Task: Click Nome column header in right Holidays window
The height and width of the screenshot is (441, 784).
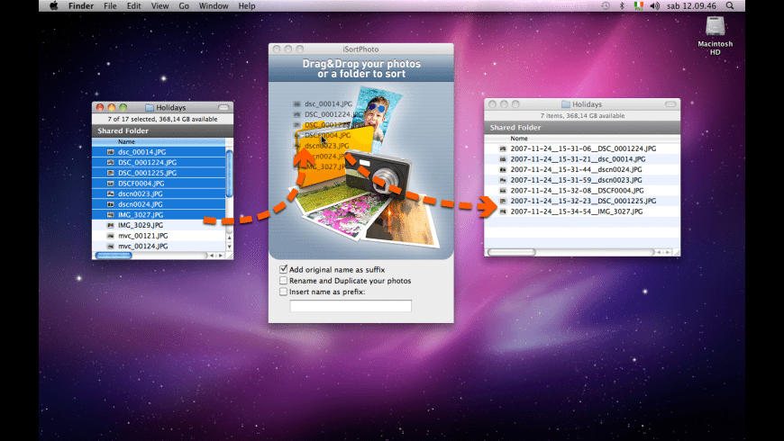Action: (x=582, y=139)
